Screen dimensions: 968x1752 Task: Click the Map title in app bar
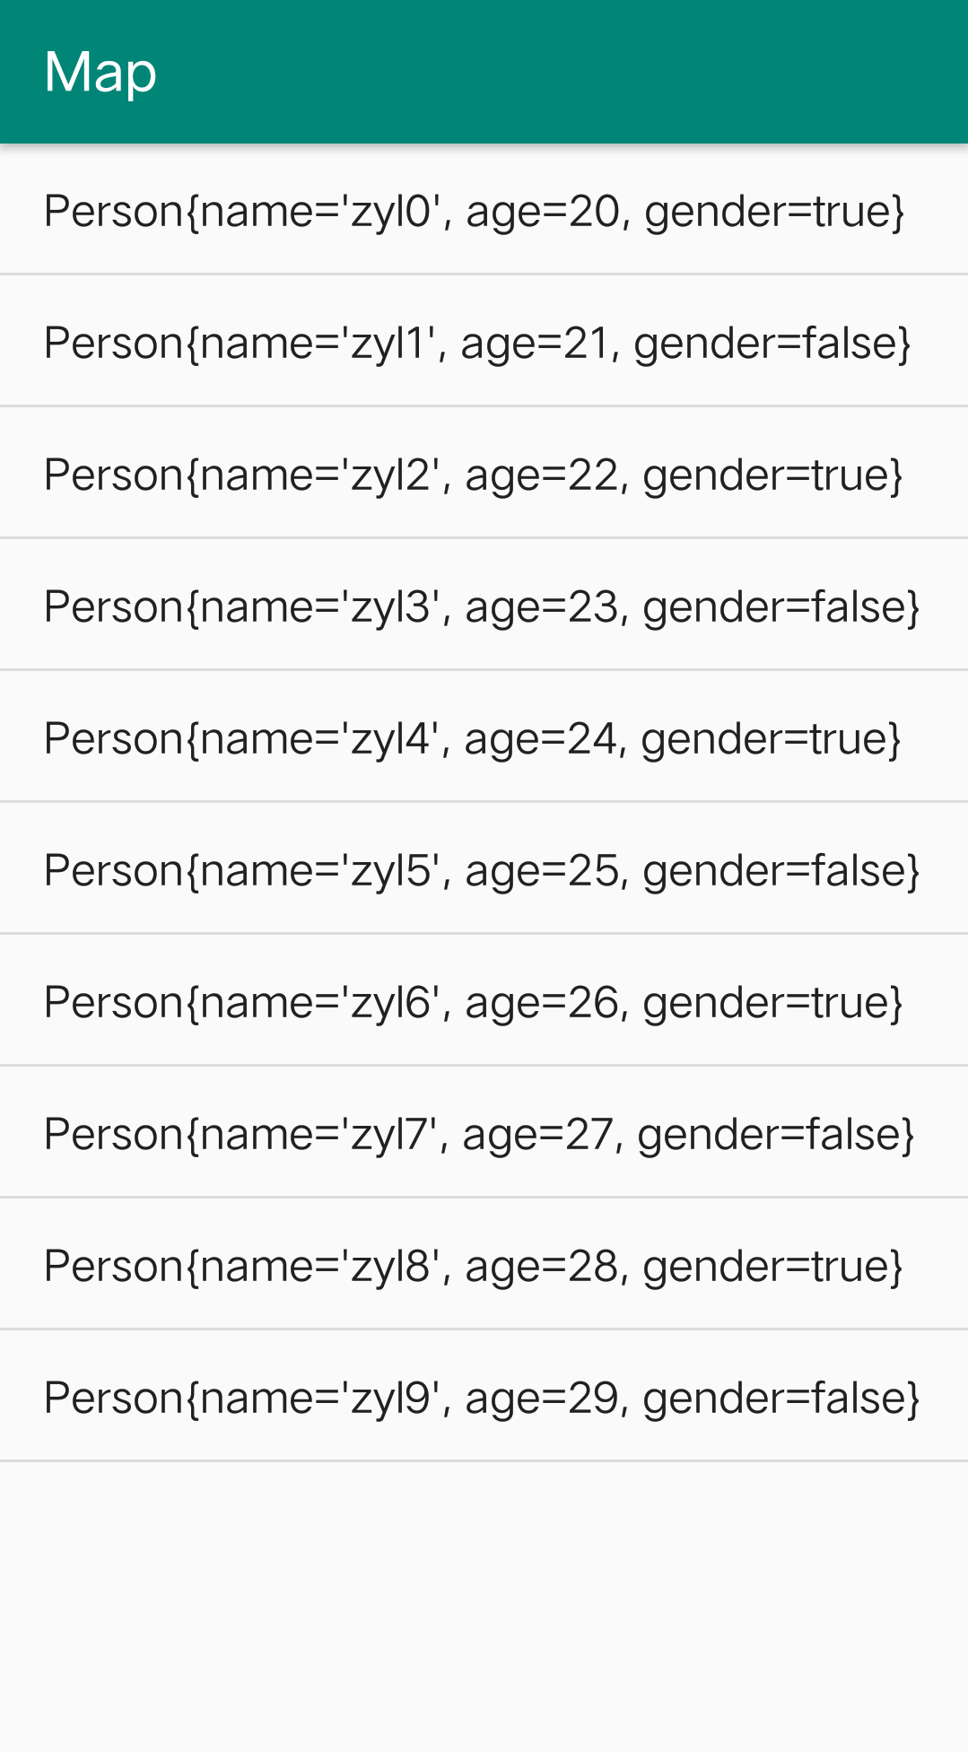100,72
